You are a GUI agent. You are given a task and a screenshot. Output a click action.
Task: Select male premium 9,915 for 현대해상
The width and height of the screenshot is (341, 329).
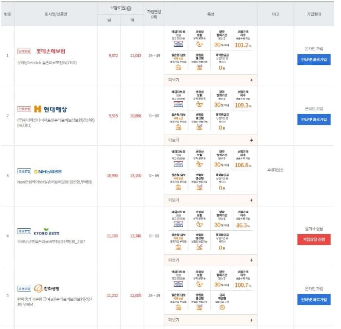click(x=113, y=116)
